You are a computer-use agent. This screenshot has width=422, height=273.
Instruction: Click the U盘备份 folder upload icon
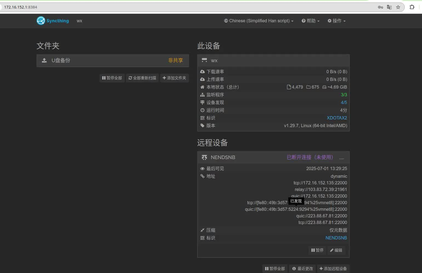44,61
